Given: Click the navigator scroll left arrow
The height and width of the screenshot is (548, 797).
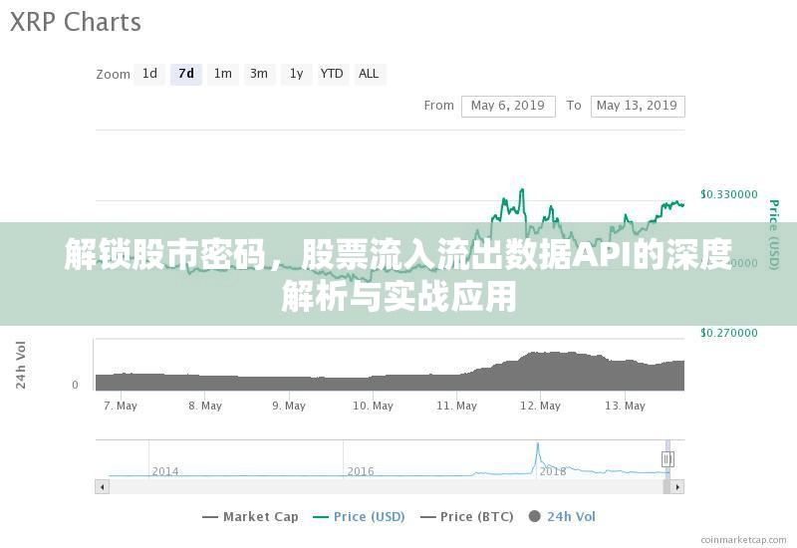Looking at the screenshot, I should (x=103, y=487).
